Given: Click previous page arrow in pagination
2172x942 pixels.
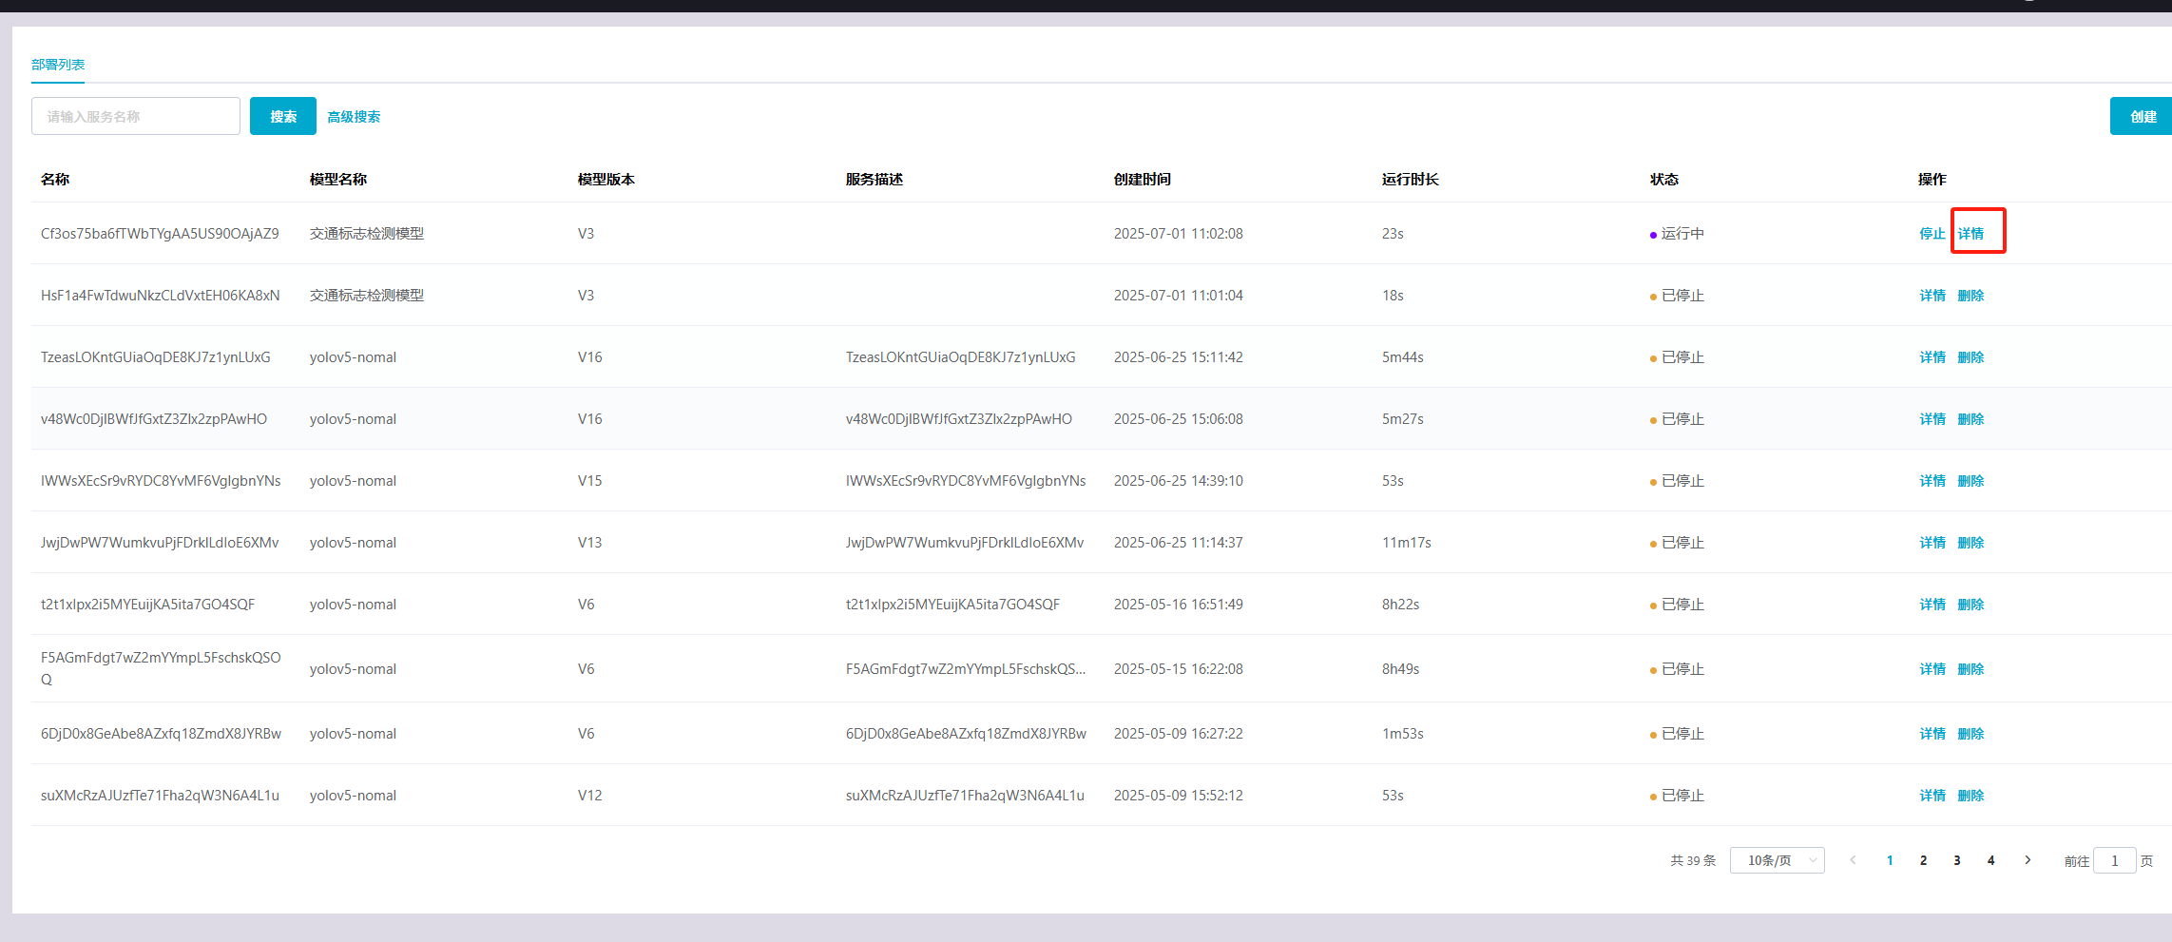Looking at the screenshot, I should click(x=1853, y=860).
